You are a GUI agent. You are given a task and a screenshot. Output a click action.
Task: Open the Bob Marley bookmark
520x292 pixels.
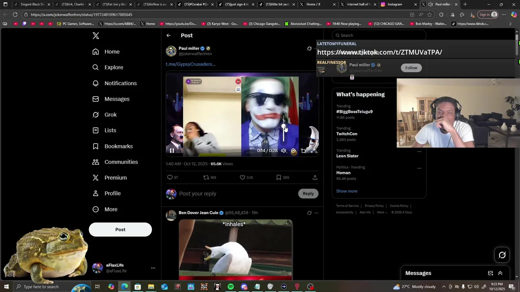(x=428, y=24)
